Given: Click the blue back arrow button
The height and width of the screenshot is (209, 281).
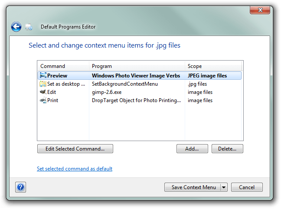Looking at the screenshot, I should [16, 27].
